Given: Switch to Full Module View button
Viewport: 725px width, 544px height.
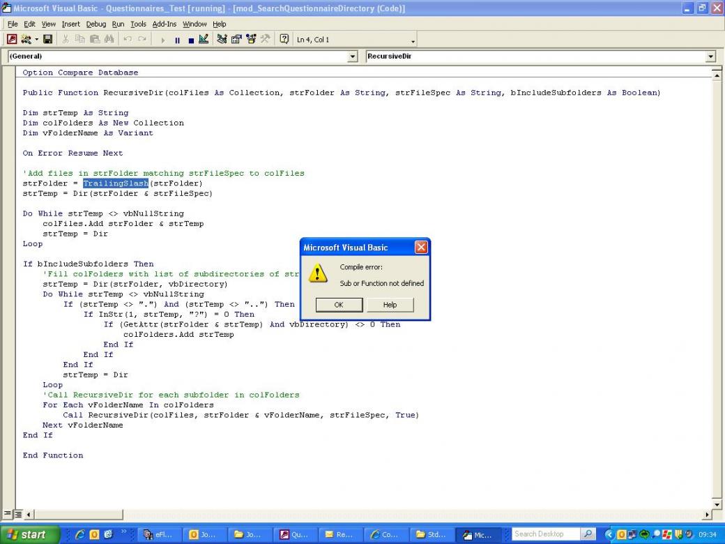Looking at the screenshot, I should pos(17,514).
